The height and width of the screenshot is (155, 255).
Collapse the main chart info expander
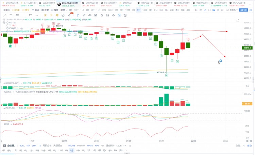pyautogui.click(x=4, y=20)
